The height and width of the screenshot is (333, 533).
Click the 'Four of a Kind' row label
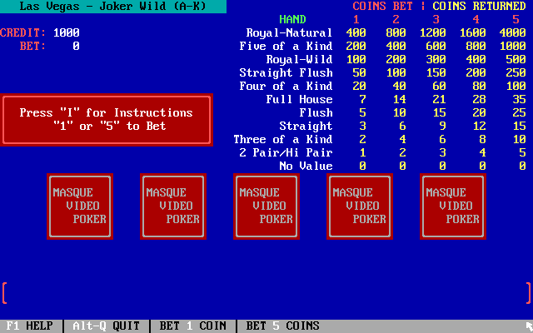pyautogui.click(x=286, y=86)
